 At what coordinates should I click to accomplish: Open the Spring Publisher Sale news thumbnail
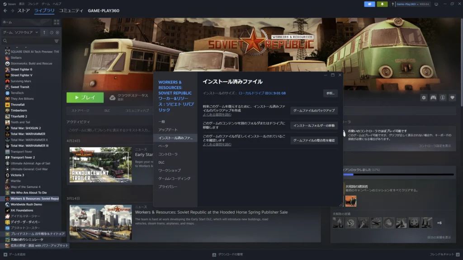[x=101, y=222]
